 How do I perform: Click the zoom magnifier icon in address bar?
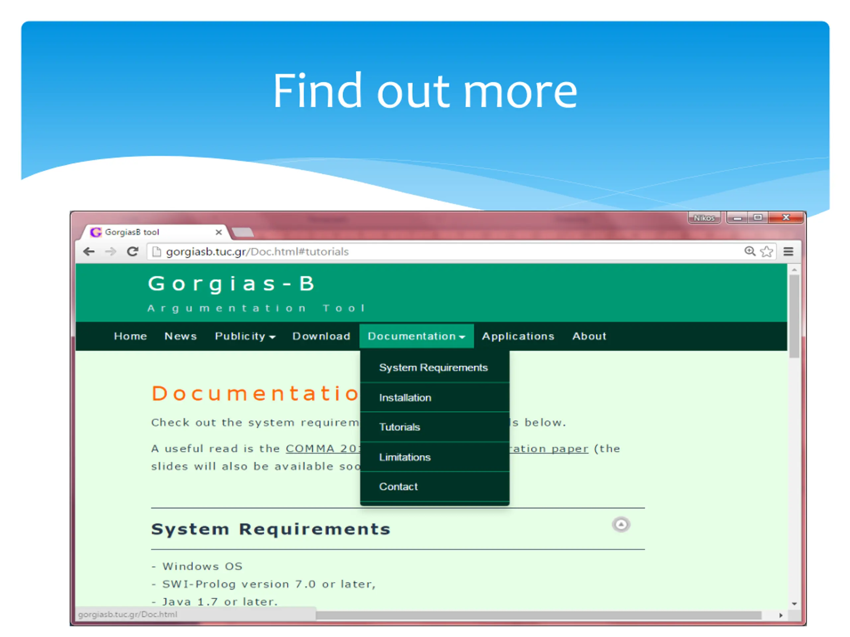(x=750, y=251)
